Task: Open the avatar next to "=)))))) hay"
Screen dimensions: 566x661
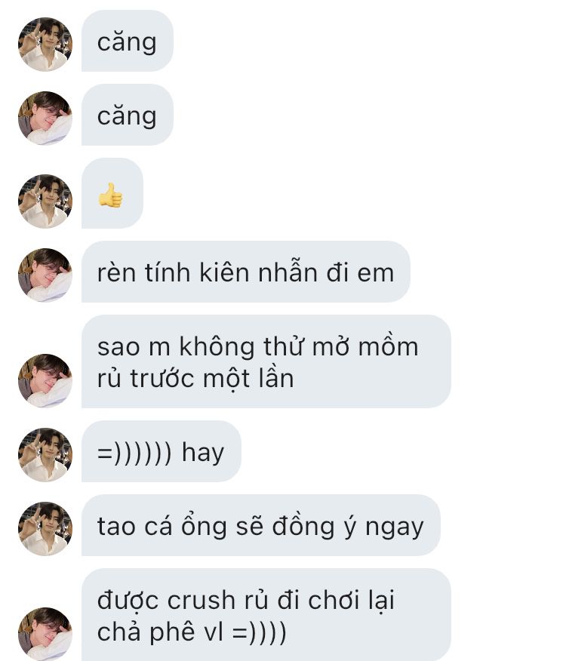Action: pyautogui.click(x=45, y=455)
